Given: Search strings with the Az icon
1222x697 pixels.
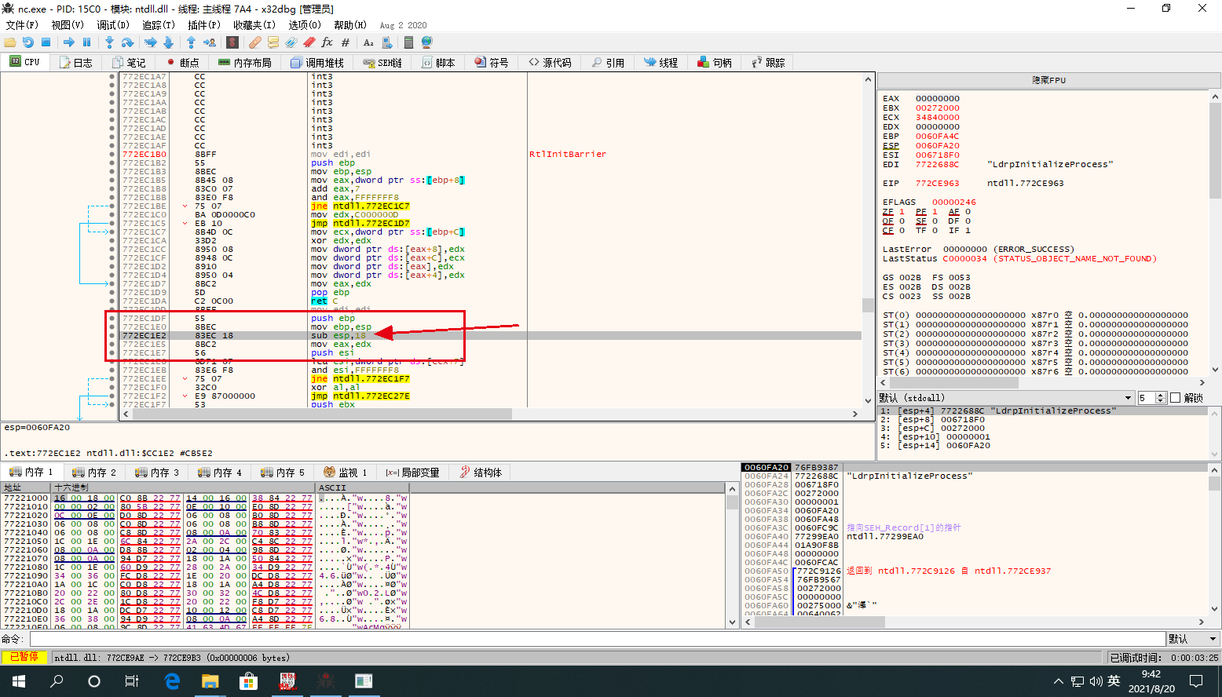Looking at the screenshot, I should point(368,42).
